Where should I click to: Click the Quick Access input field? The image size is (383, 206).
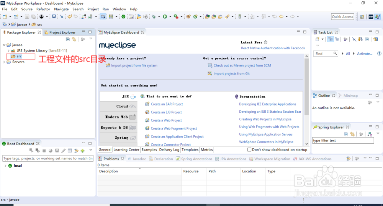click(x=342, y=16)
